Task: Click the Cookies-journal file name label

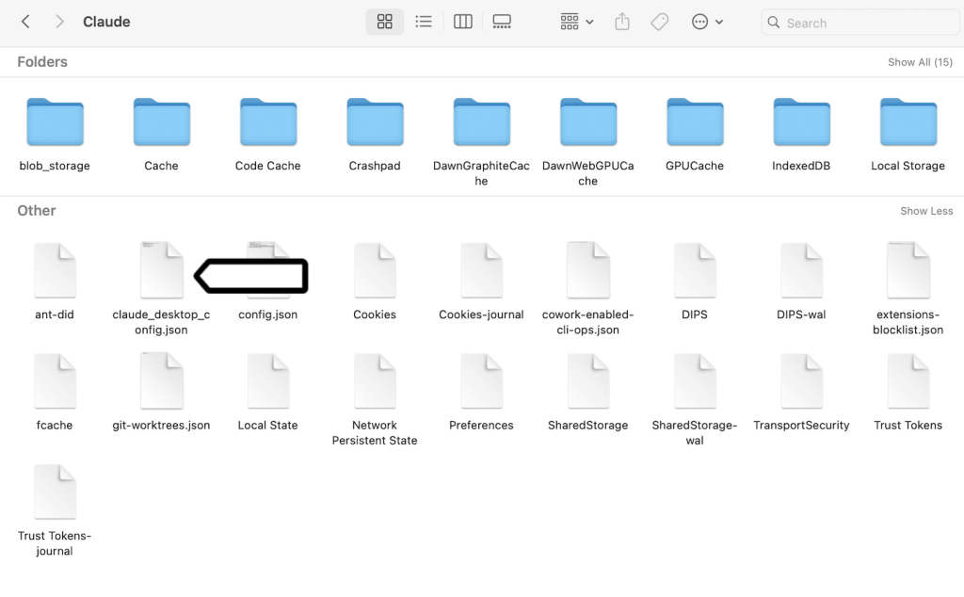Action: pos(481,315)
